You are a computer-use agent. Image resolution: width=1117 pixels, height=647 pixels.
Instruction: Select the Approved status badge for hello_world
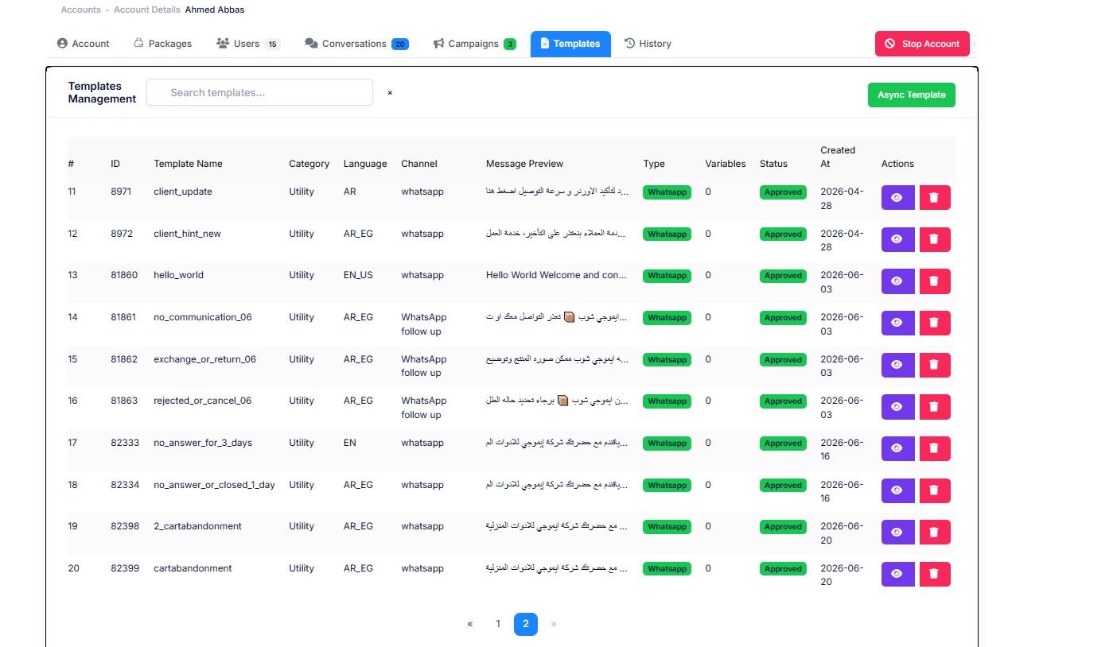(x=783, y=276)
